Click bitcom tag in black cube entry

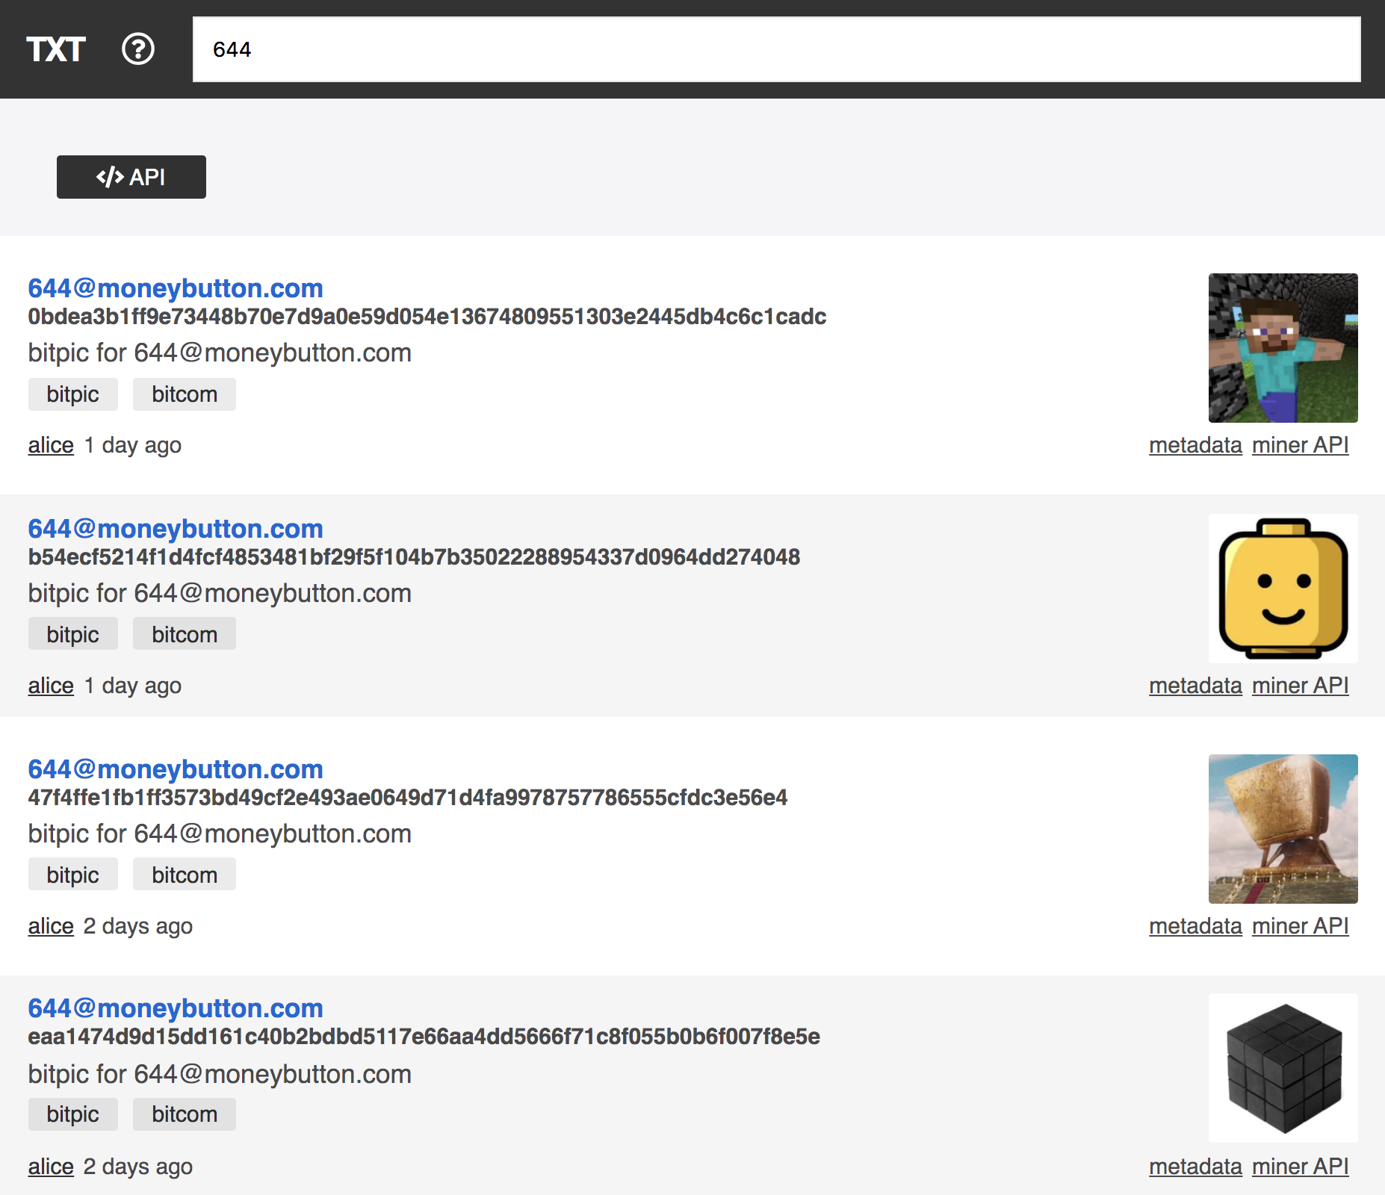pos(185,1114)
